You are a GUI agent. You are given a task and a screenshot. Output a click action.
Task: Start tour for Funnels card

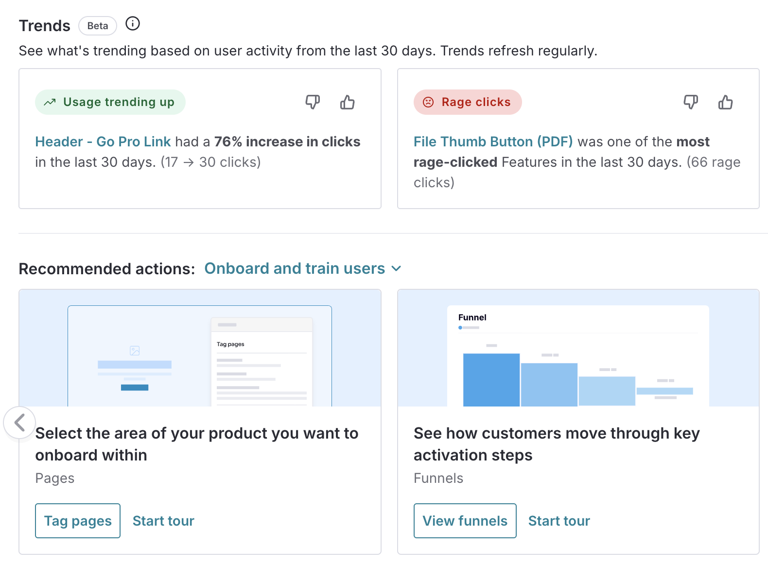click(559, 521)
